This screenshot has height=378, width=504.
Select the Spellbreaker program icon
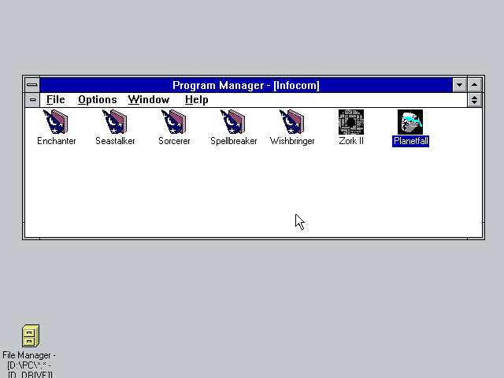pyautogui.click(x=233, y=121)
